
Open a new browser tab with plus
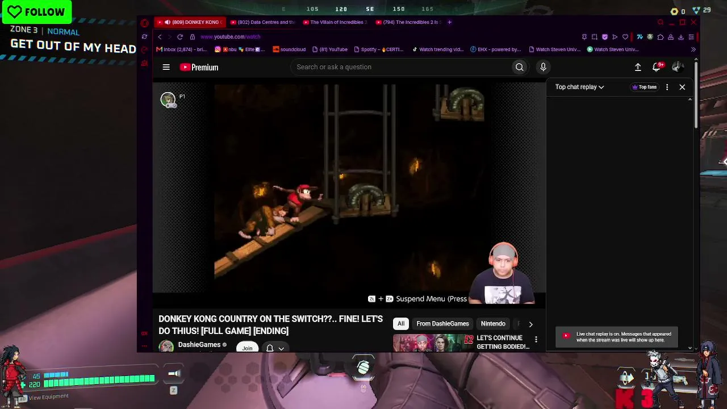click(449, 22)
